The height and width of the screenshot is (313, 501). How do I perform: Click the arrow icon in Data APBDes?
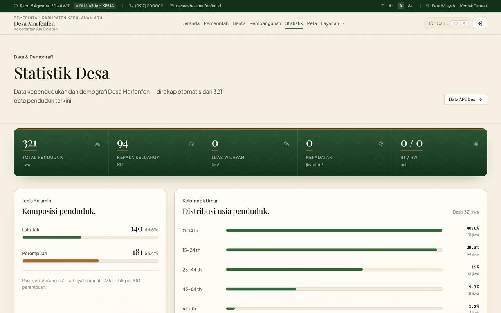pyautogui.click(x=480, y=99)
